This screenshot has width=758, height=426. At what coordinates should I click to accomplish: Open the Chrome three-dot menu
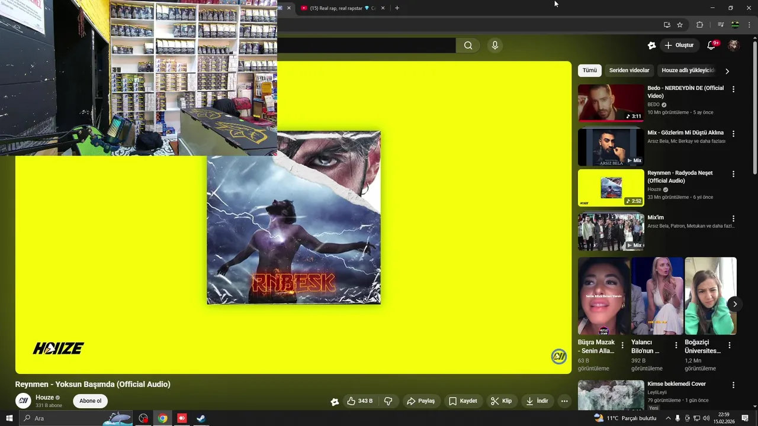point(750,25)
